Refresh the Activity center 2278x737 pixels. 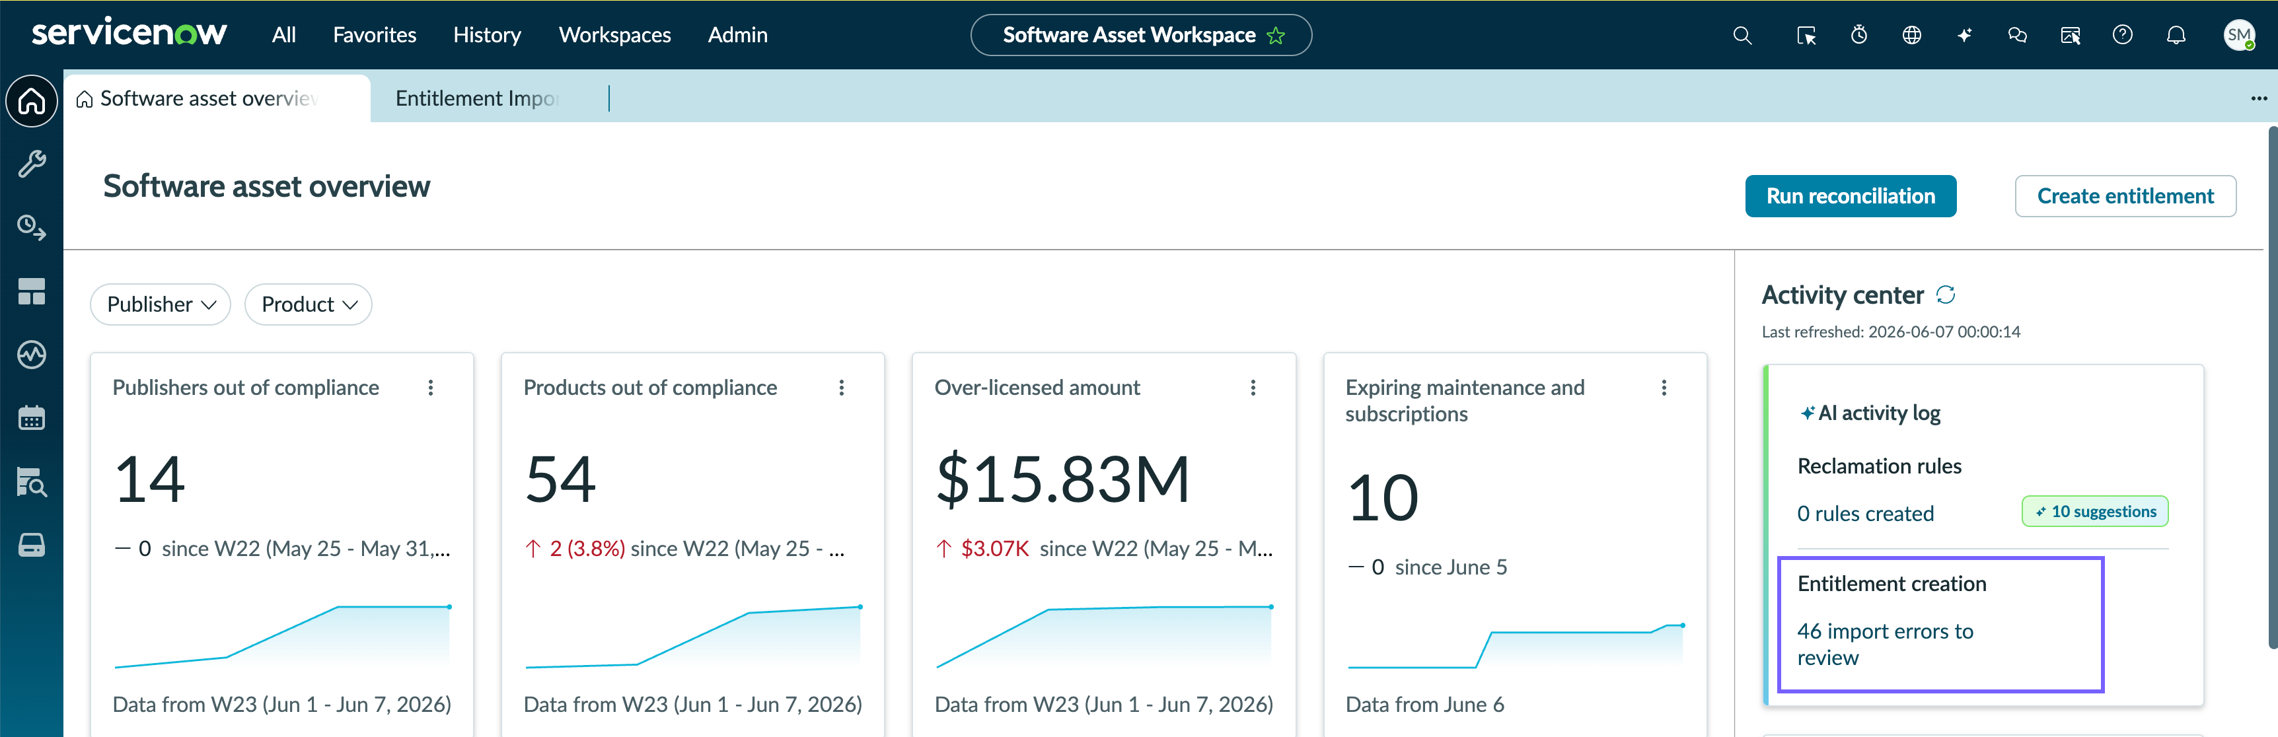click(x=1946, y=295)
